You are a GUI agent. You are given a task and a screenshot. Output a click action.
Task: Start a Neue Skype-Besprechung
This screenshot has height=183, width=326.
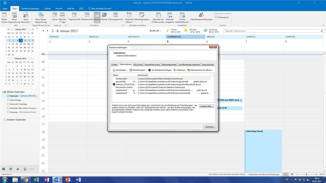41,18
